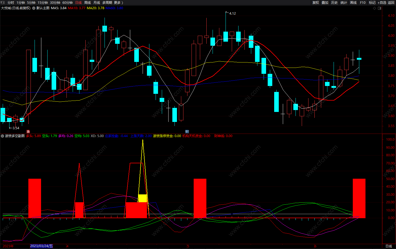Image resolution: width=396 pixels, height=249 pixels.
Task: Open the 多周期 multi-period view
Action: [x=107, y=2]
